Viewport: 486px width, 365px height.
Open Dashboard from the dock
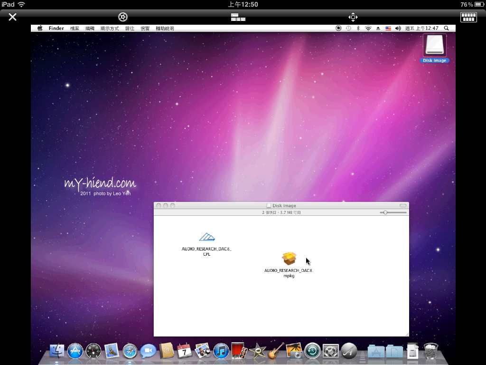93,351
